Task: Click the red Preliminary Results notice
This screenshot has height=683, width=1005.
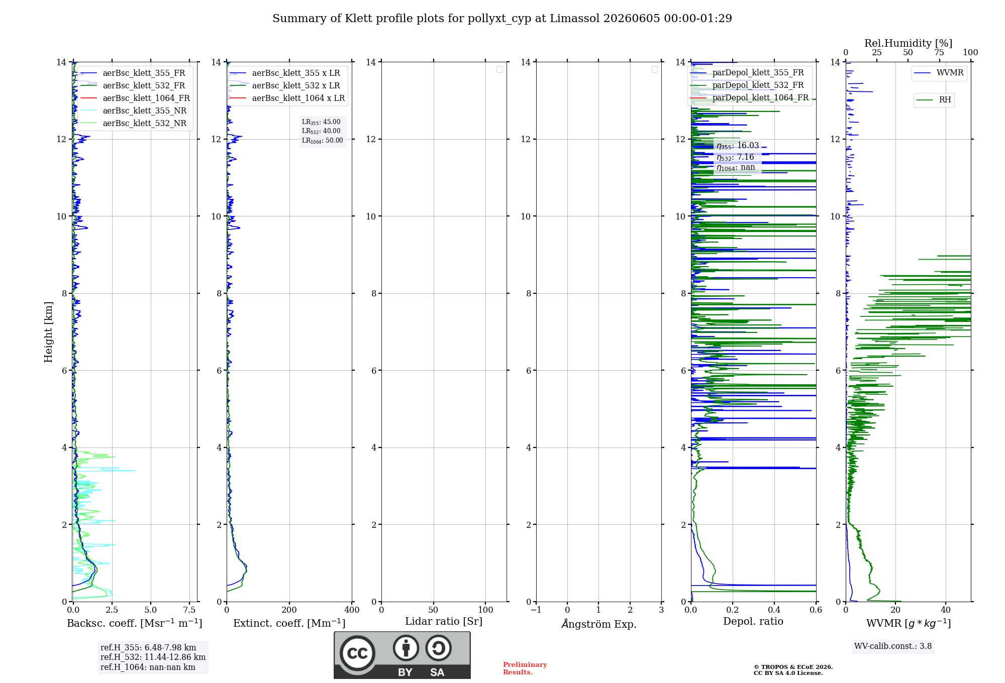Action: point(525,668)
